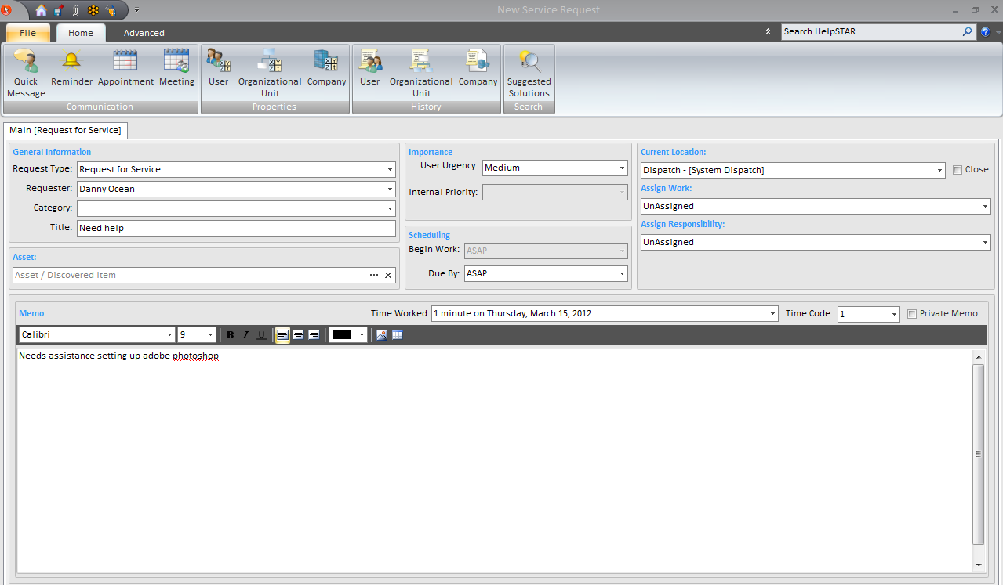The height and width of the screenshot is (585, 1003).
Task: Browse assets with the ellipsis button
Action: 374,276
